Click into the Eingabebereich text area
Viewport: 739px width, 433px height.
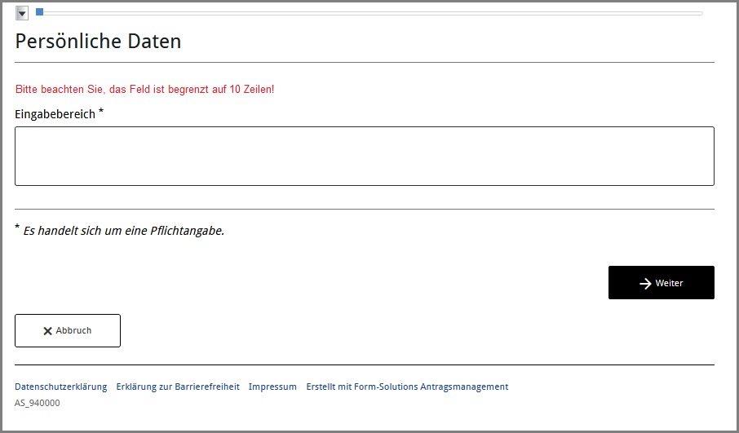pos(364,156)
